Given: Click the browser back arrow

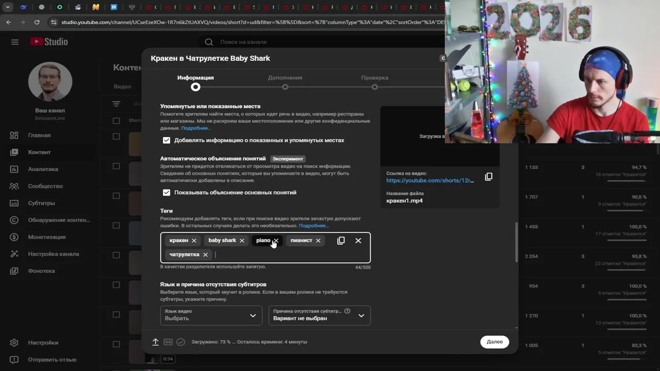Looking at the screenshot, I should coord(9,22).
